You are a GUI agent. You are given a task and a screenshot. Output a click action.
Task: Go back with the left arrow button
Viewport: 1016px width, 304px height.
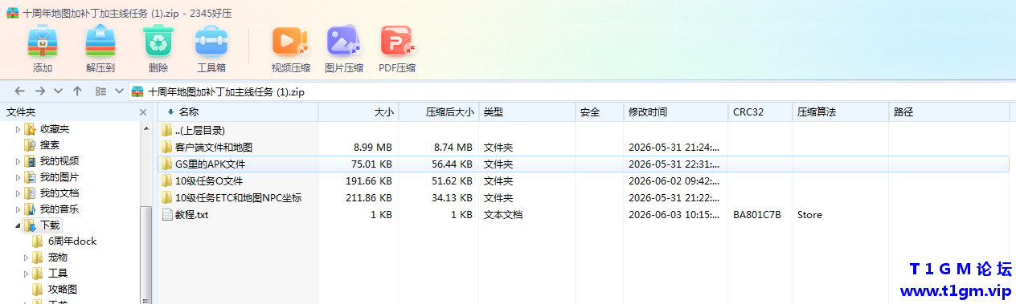pyautogui.click(x=20, y=91)
